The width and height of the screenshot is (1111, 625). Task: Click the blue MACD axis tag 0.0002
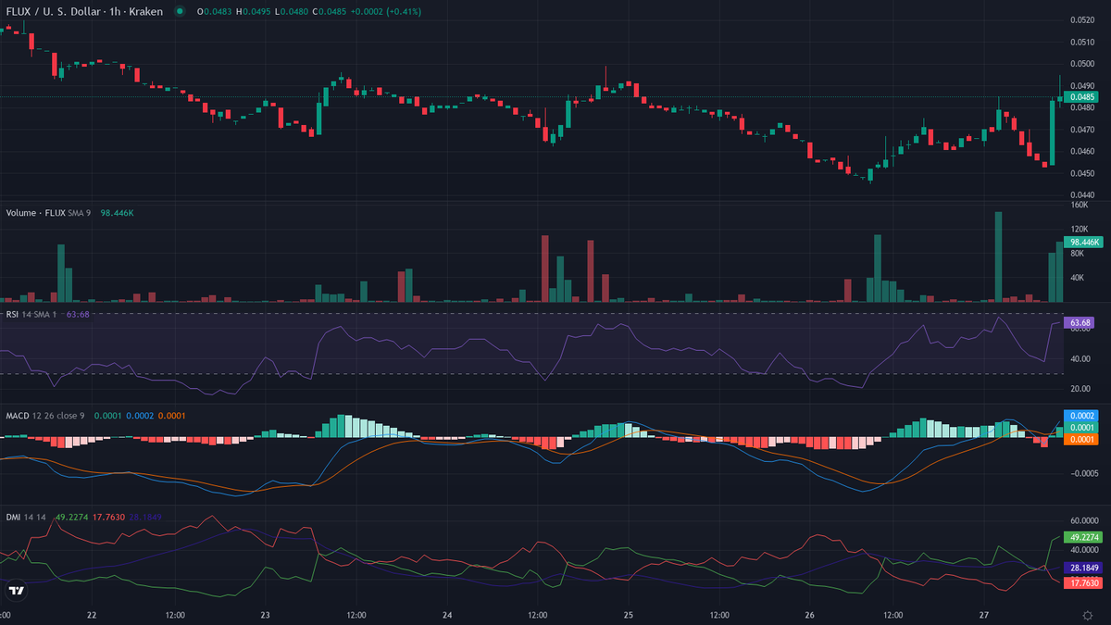(x=1080, y=416)
